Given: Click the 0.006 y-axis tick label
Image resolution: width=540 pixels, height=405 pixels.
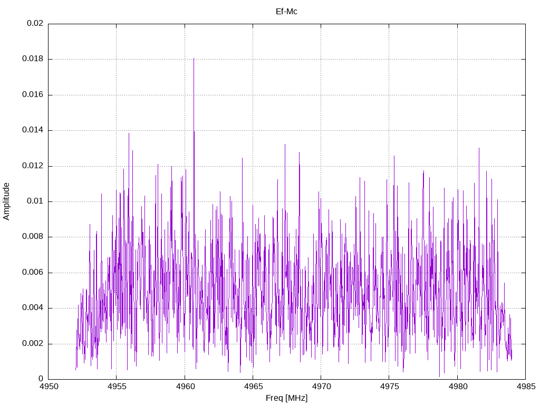Looking at the screenshot, I should coord(33,273).
